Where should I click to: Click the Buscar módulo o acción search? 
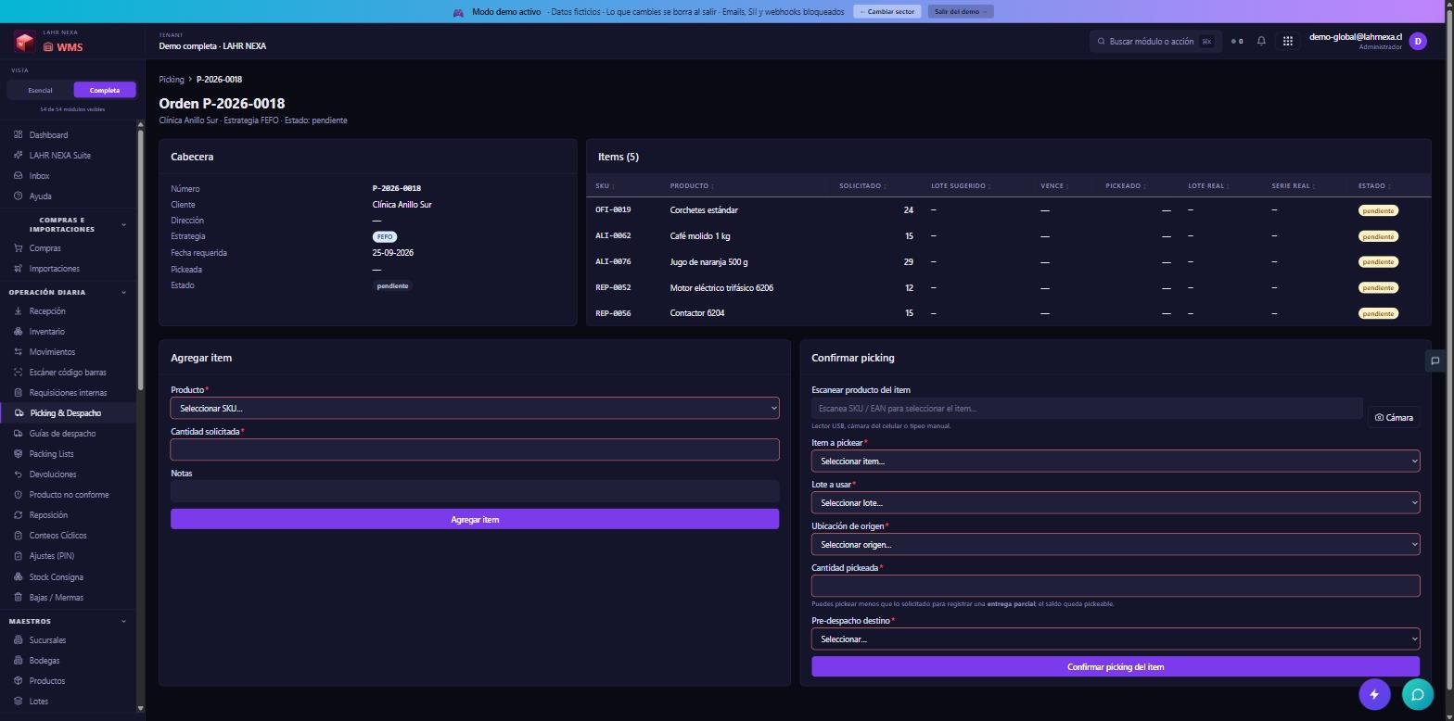tap(1154, 42)
